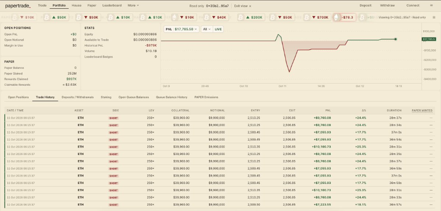Click the Paper Staked value 252M
The image size is (441, 211).
pos(72,73)
